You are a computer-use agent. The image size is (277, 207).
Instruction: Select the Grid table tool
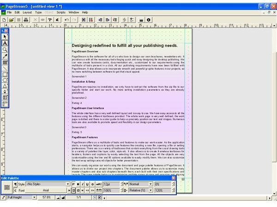(x=5, y=98)
